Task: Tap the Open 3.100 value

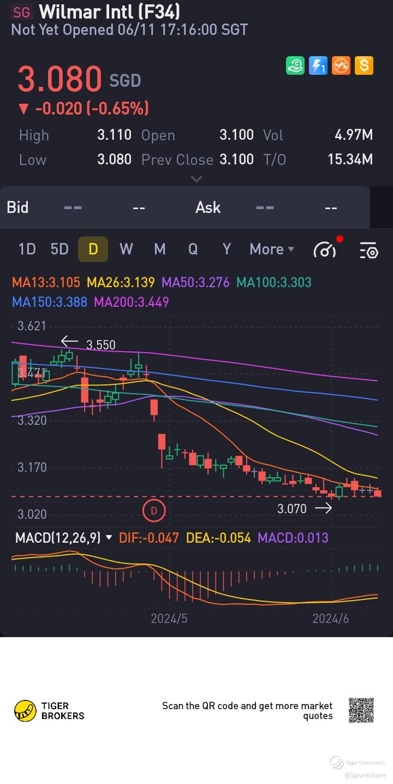Action: [x=236, y=135]
